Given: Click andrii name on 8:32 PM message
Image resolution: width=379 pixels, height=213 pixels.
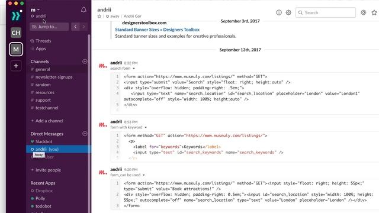Looking at the screenshot, I should point(116,63).
